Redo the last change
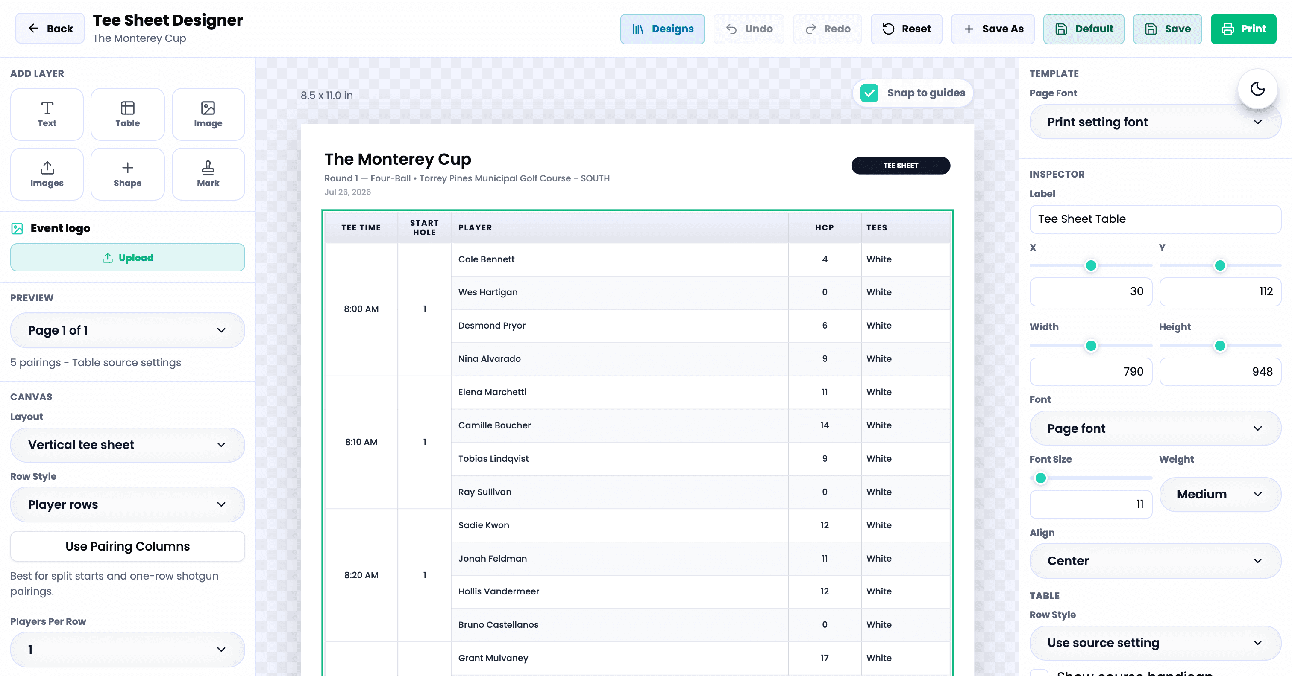 click(828, 29)
